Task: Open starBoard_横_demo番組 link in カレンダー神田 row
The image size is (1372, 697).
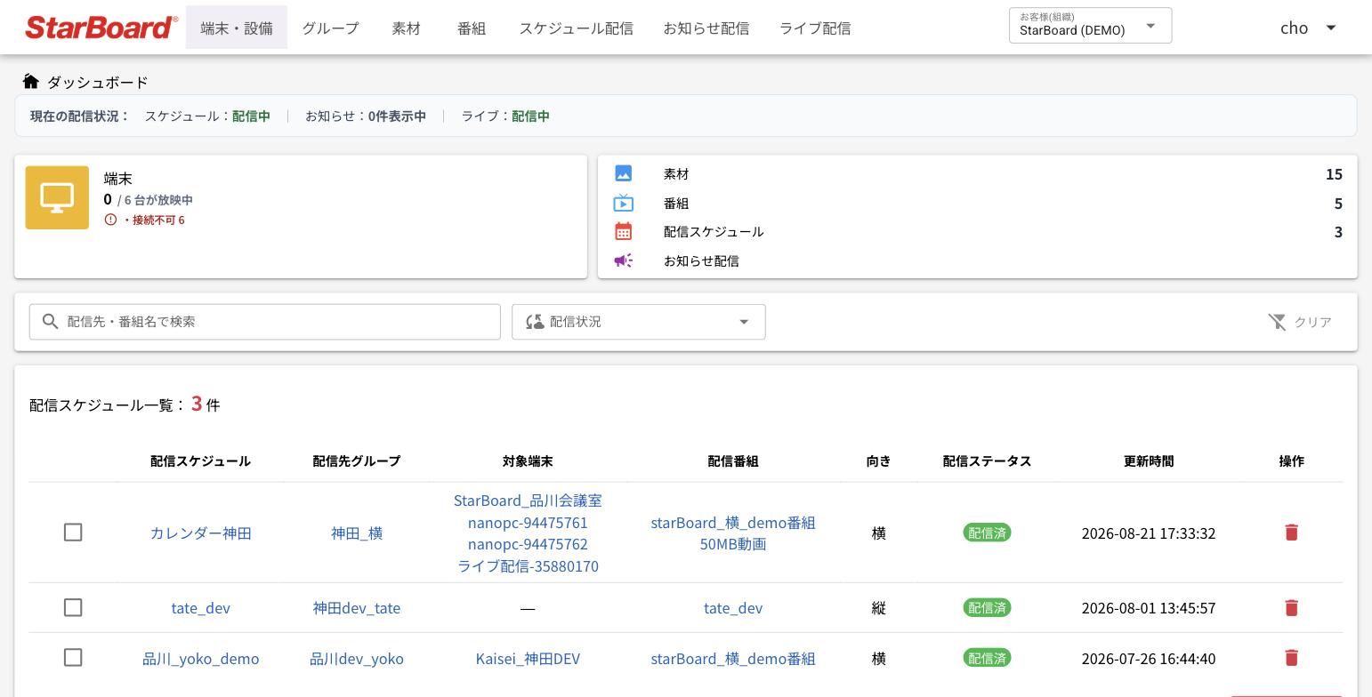Action: tap(733, 522)
